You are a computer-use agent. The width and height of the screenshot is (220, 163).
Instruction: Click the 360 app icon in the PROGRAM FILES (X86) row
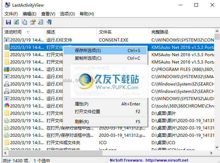tap(6, 69)
